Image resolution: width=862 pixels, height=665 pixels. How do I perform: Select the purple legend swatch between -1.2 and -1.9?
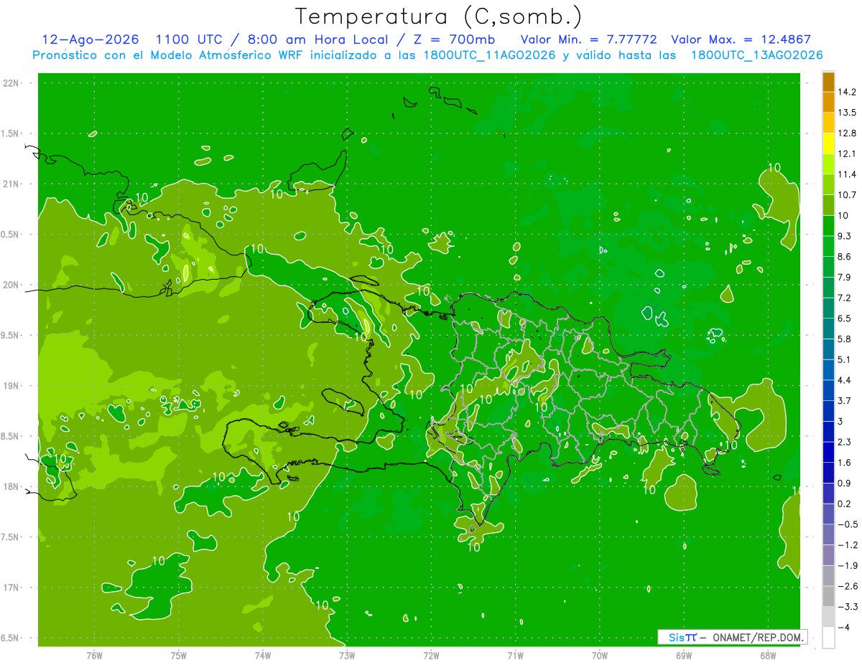point(828,555)
